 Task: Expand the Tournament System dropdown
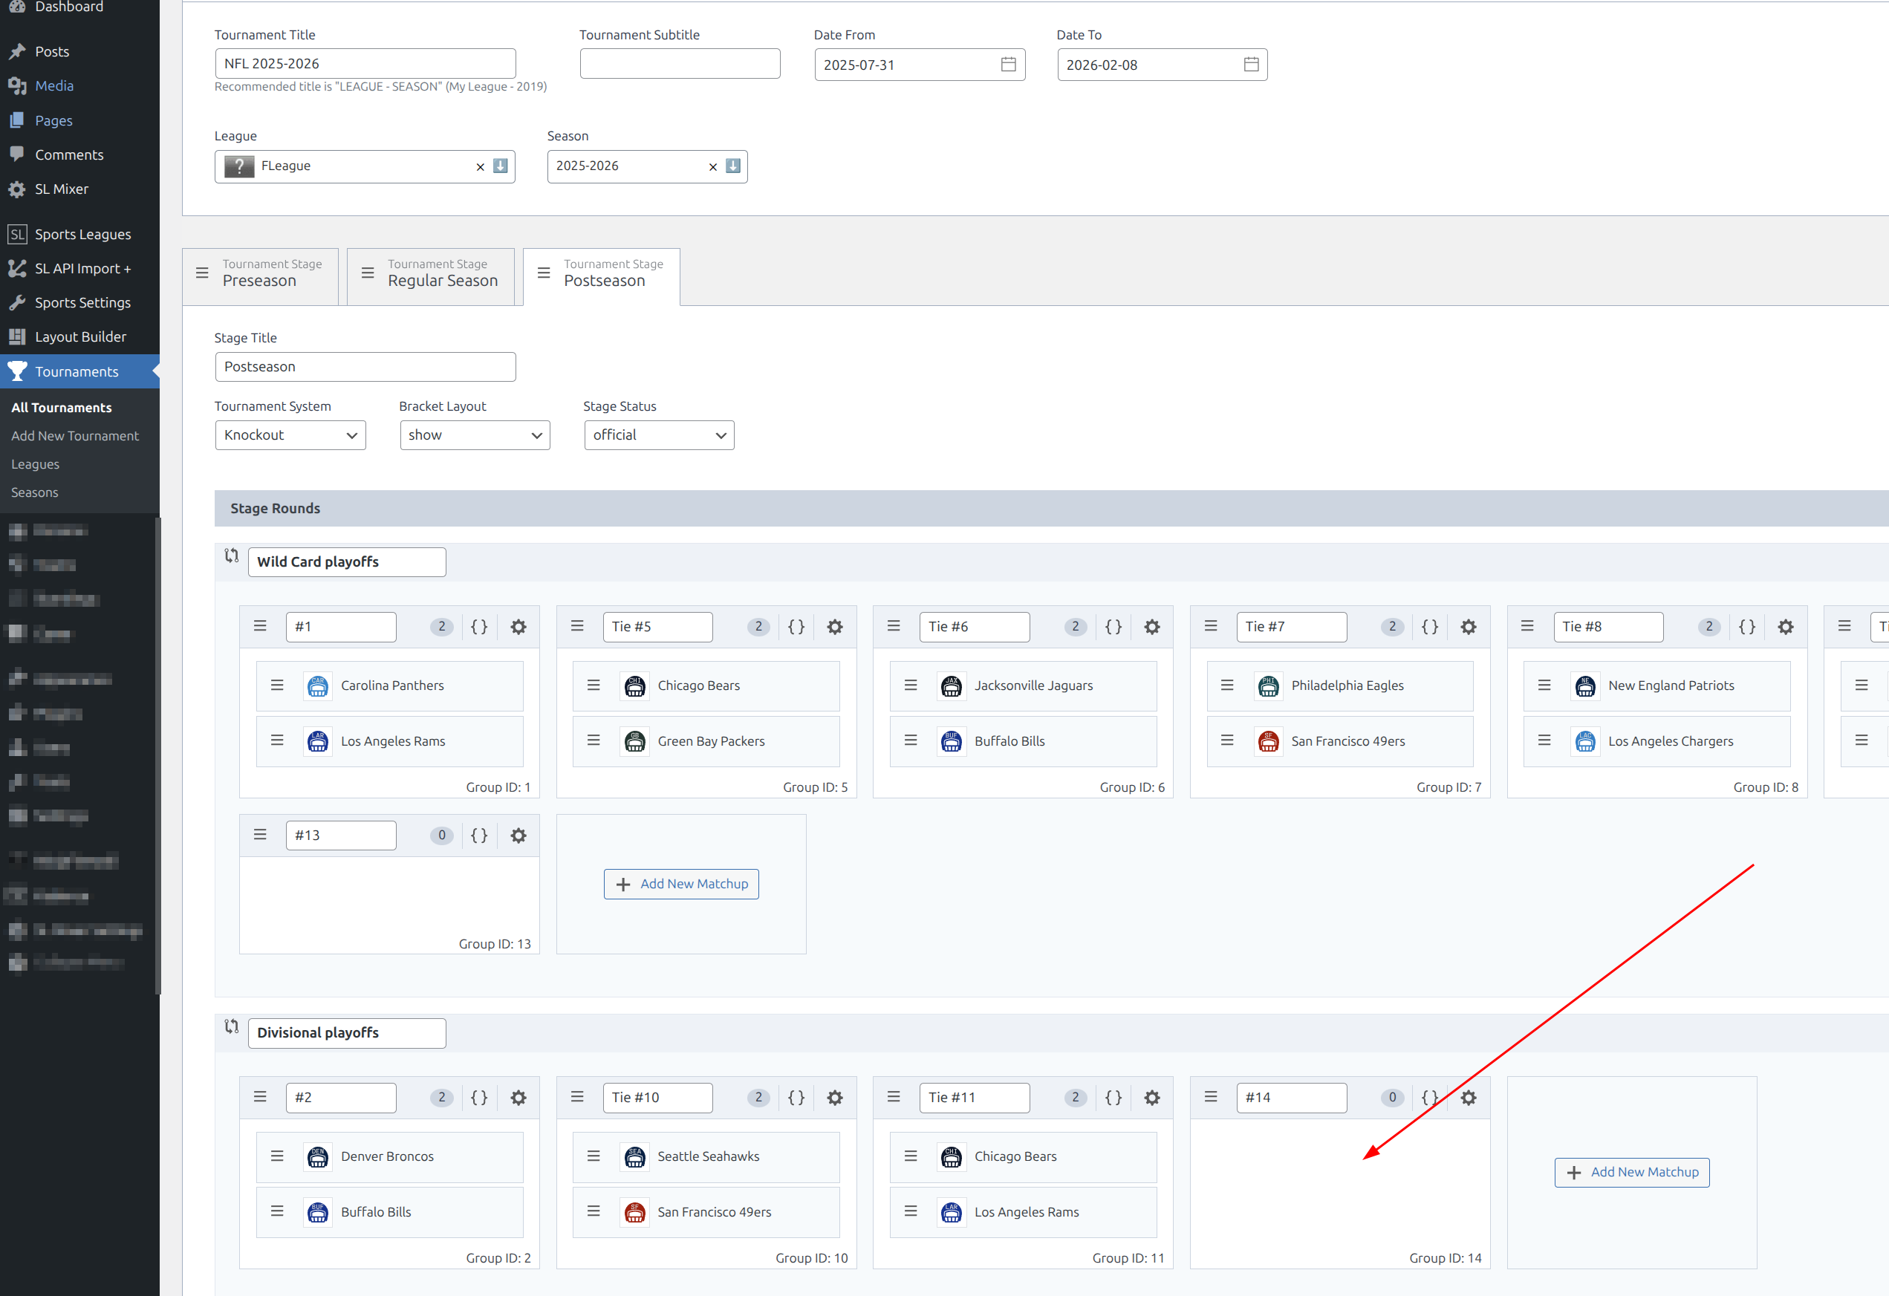(x=290, y=434)
